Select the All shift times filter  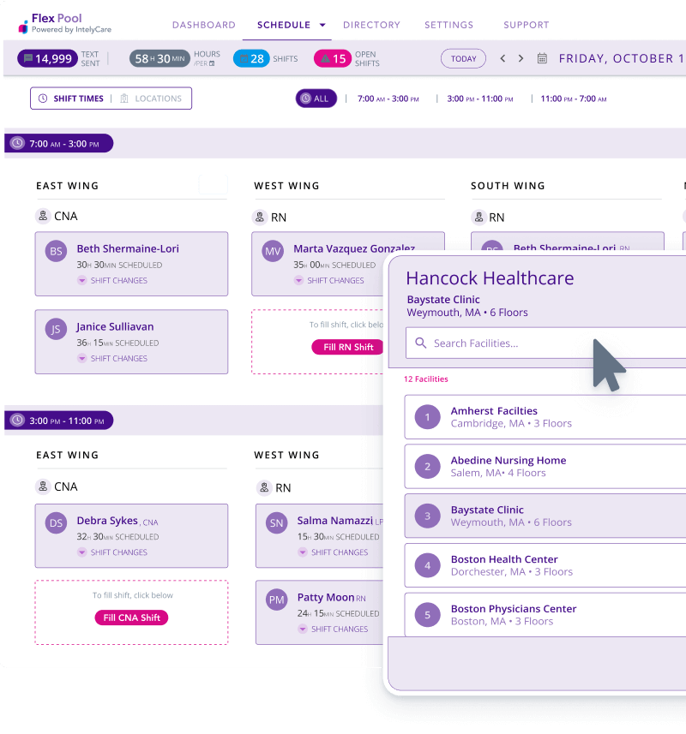point(316,98)
